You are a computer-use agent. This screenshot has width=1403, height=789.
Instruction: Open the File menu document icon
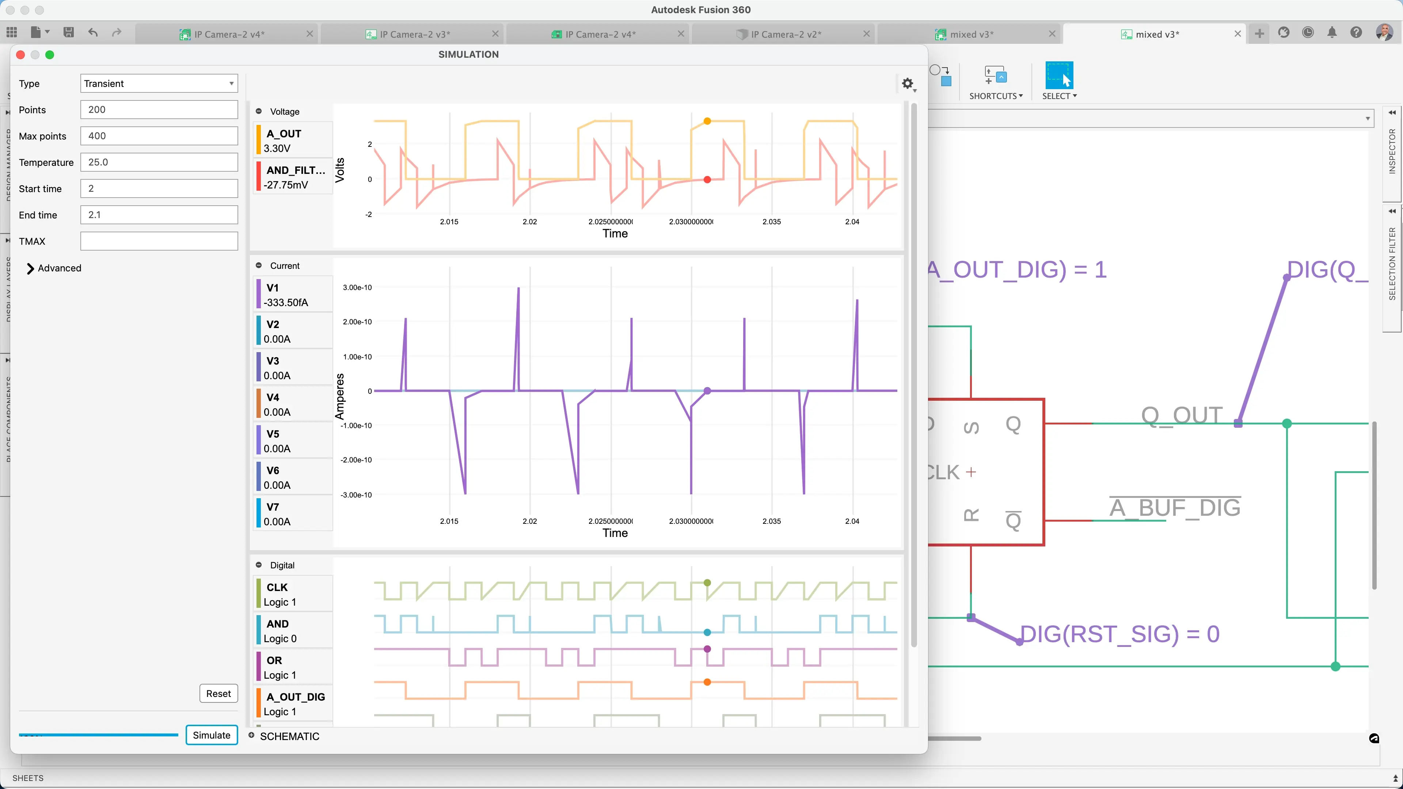click(x=36, y=33)
